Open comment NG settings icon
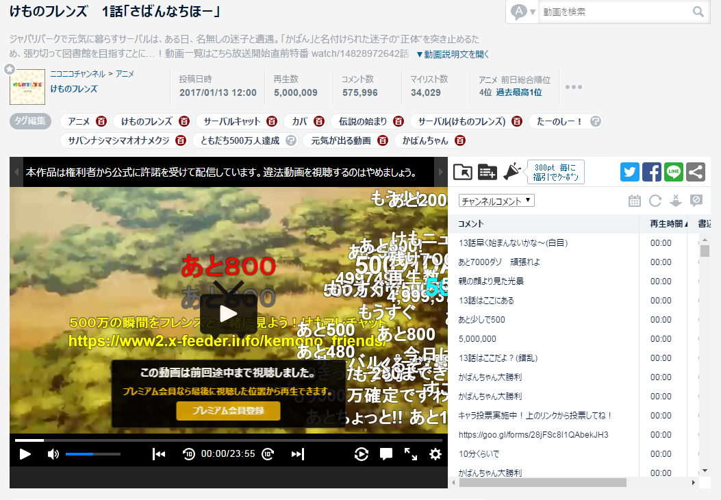 tap(696, 201)
